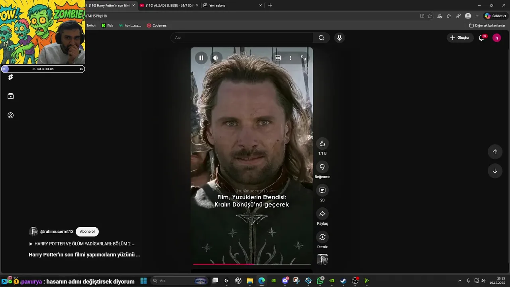Image resolution: width=510 pixels, height=287 pixels.
Task: Remix this Short
Action: click(322, 237)
